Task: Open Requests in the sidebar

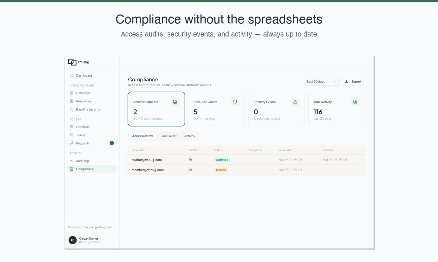Action: 92,143
